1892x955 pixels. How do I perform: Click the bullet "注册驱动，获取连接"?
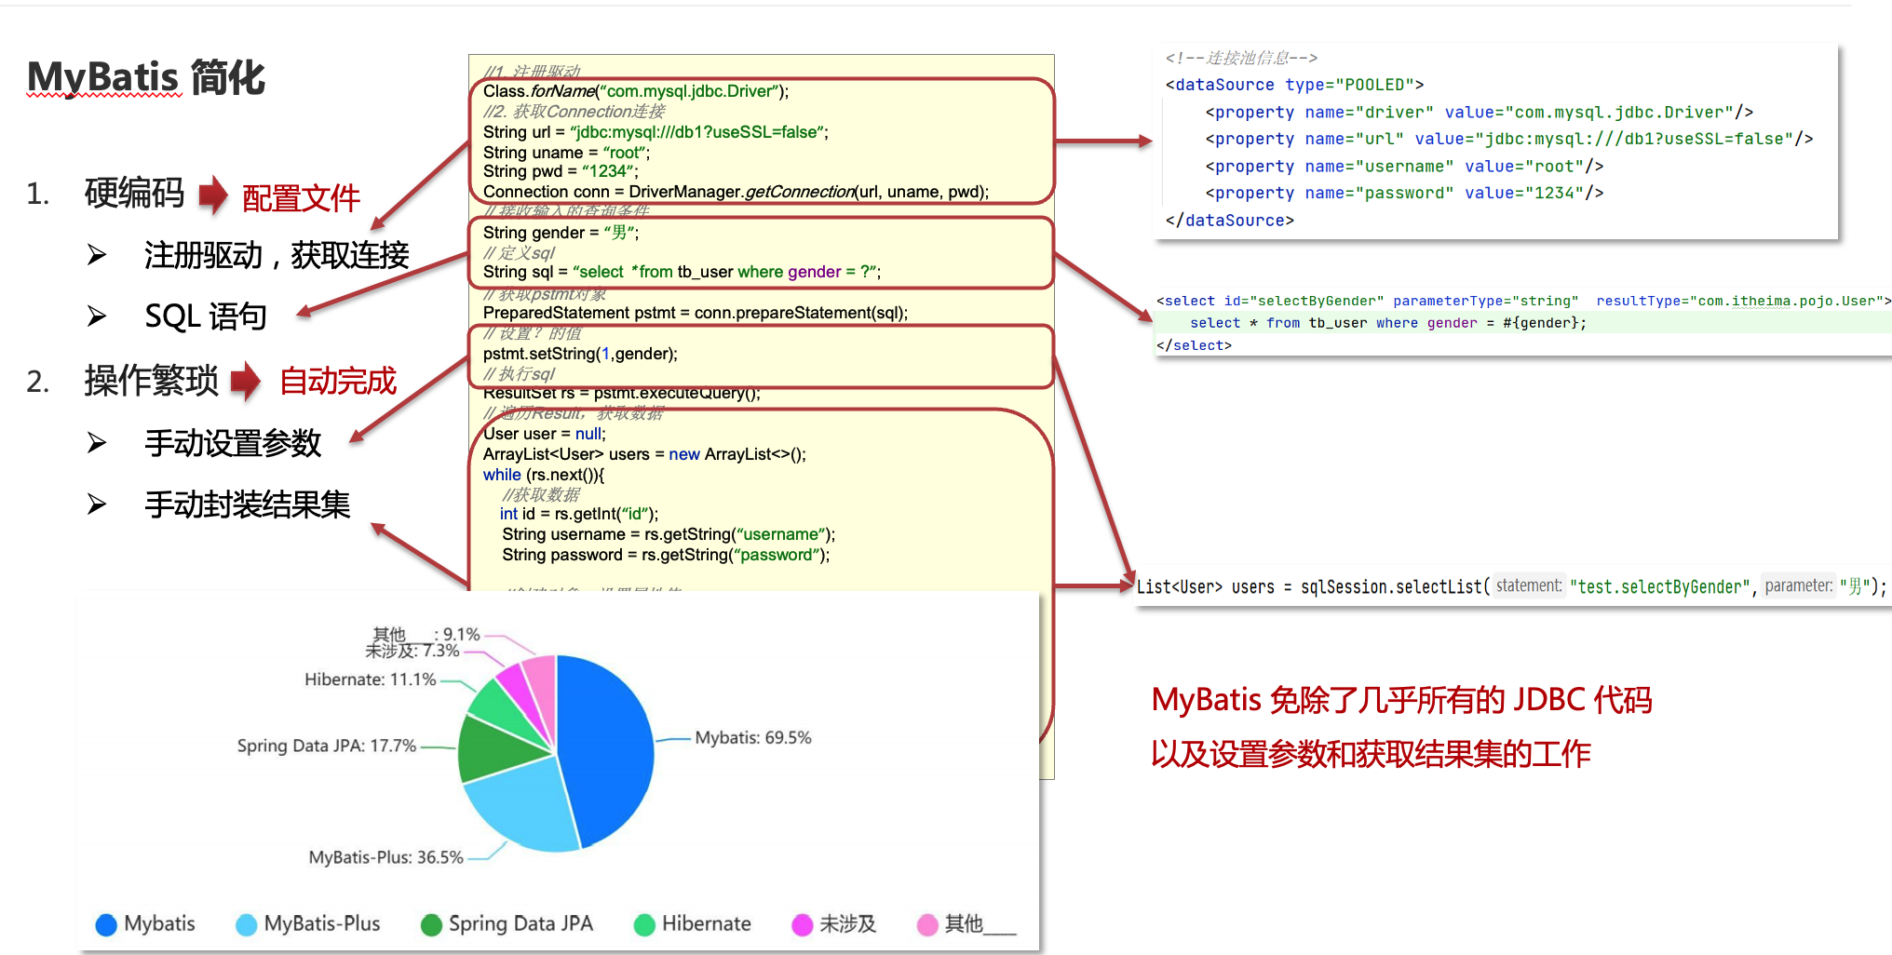(277, 255)
